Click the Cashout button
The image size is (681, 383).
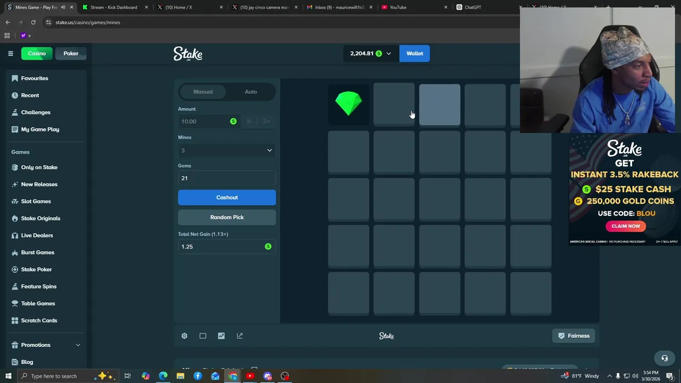pyautogui.click(x=227, y=197)
